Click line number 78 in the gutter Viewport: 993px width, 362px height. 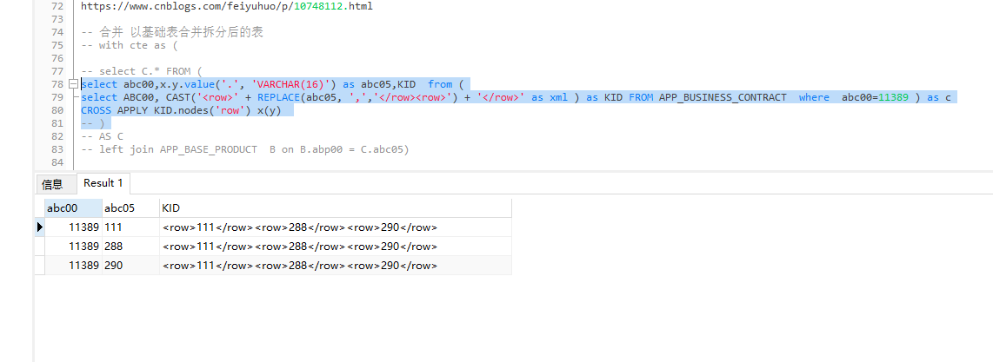point(57,84)
